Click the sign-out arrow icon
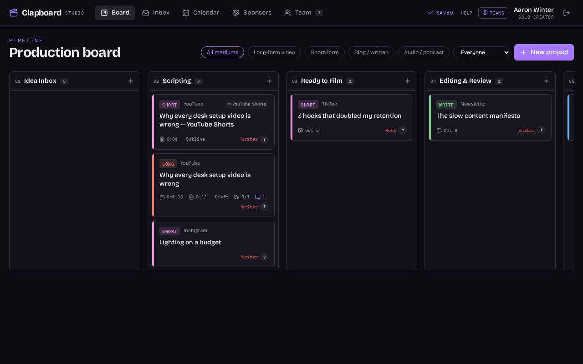 click(x=567, y=13)
